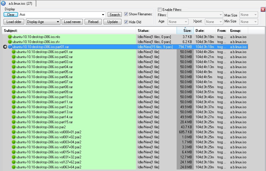
Task: Collapse the part01.rar group with the arrow icon
Action: 5,47
